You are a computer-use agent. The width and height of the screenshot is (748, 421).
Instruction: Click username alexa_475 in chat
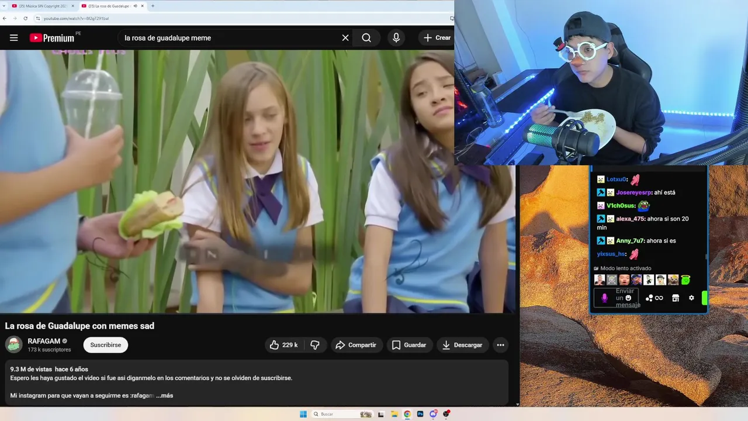click(x=630, y=219)
